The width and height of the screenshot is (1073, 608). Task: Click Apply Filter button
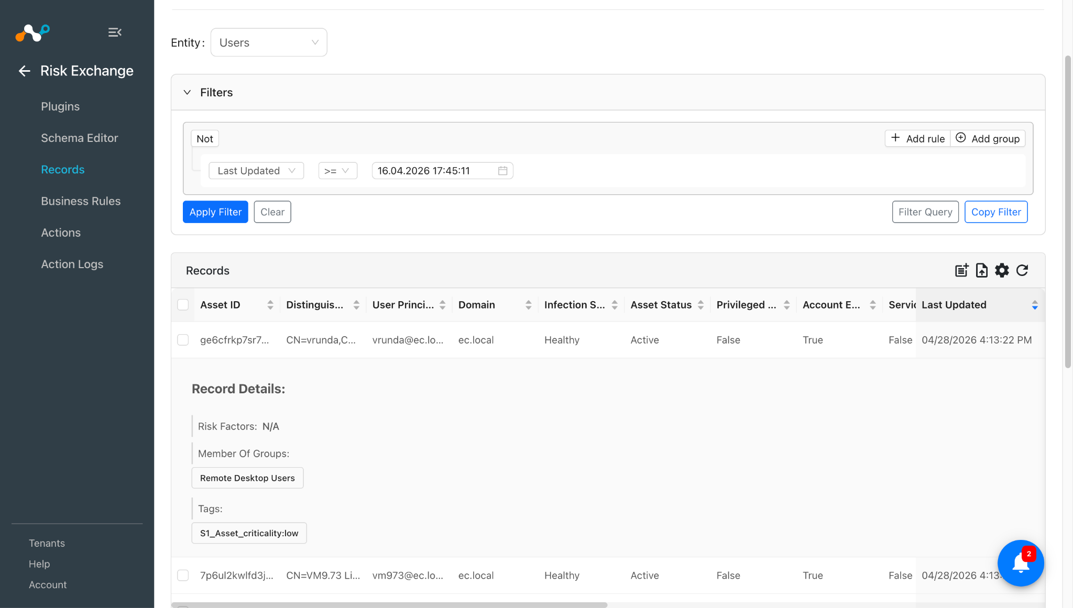(x=215, y=212)
